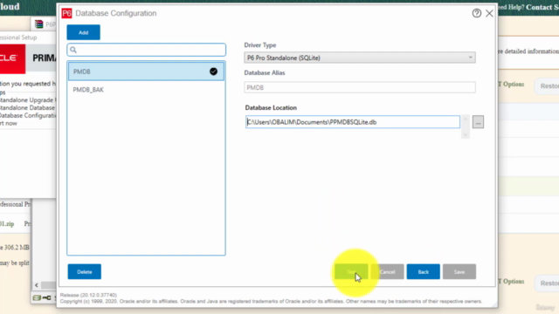Select the PMDB_BAK database entry
Viewport: 559px width, 314px height.
[146, 90]
